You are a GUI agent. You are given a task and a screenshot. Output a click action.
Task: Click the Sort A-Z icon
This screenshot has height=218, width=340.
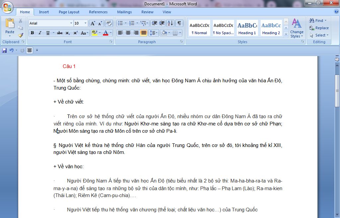point(170,23)
